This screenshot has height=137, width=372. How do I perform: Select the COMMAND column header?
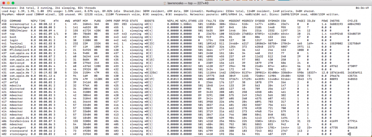pos(15,21)
